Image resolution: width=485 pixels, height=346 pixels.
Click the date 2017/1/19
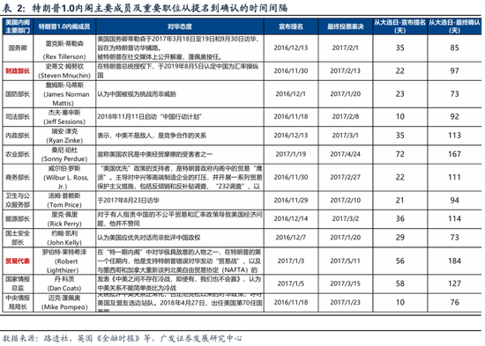pyautogui.click(x=291, y=154)
